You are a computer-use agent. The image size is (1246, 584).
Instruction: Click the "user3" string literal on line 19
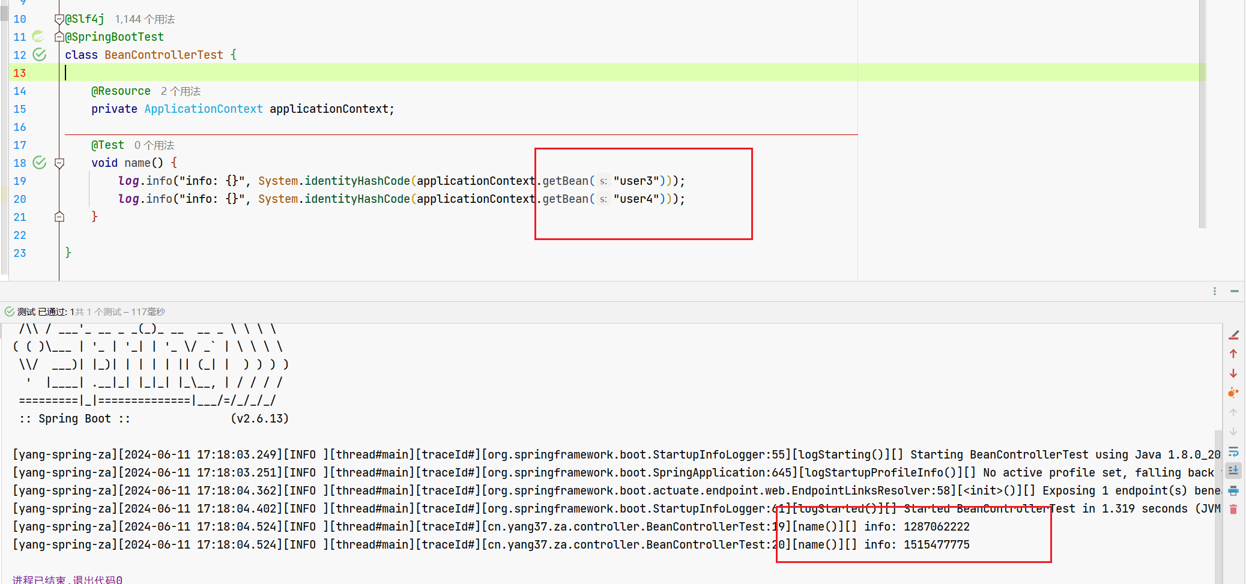coord(636,181)
